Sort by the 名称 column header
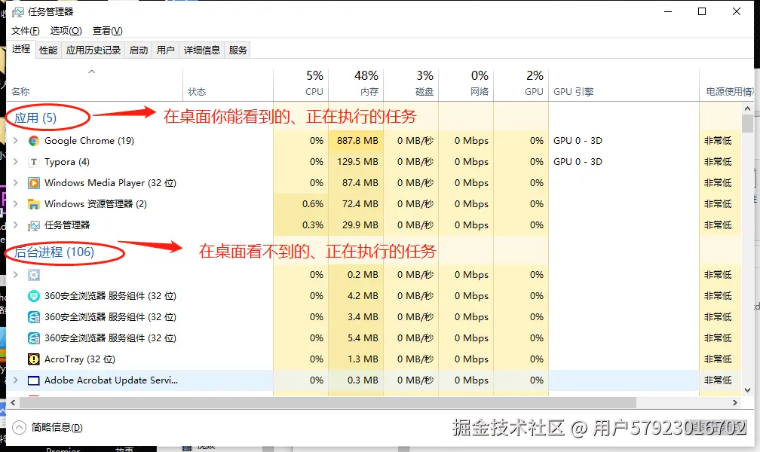 (94, 84)
